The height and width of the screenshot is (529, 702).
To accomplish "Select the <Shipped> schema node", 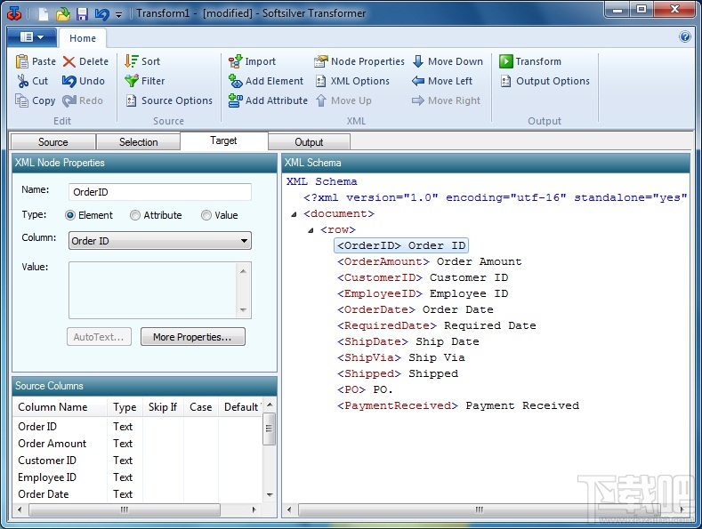I will tap(398, 373).
